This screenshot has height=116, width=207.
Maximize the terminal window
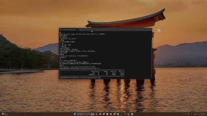click(147, 30)
